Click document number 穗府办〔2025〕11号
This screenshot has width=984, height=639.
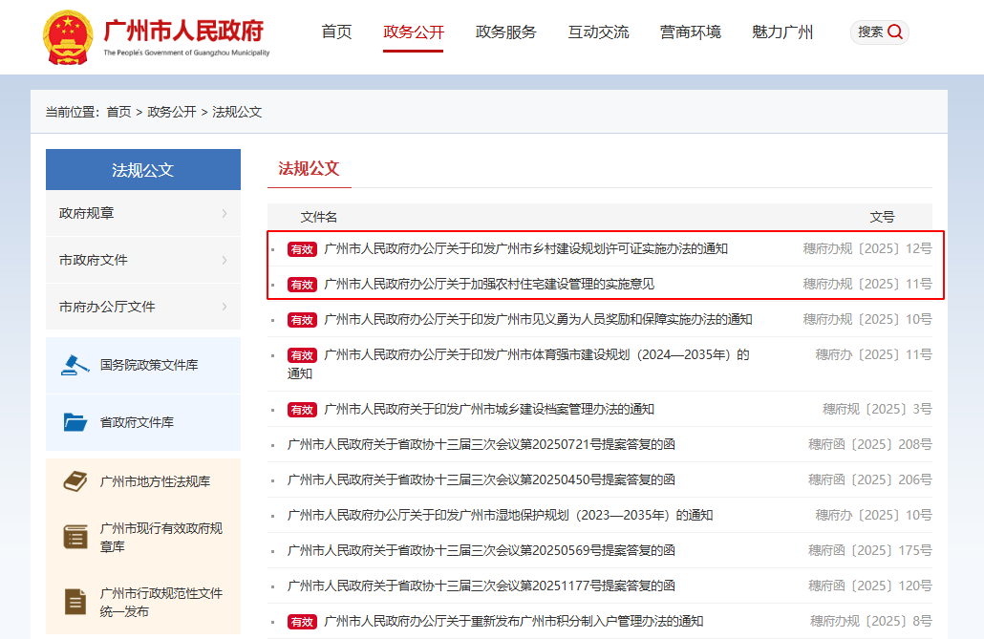pyautogui.click(x=873, y=354)
